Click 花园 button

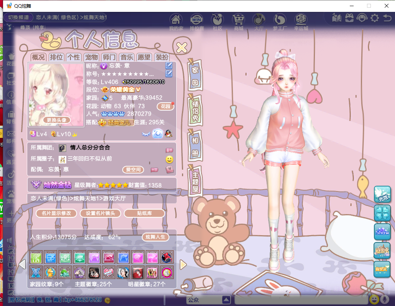165,106
